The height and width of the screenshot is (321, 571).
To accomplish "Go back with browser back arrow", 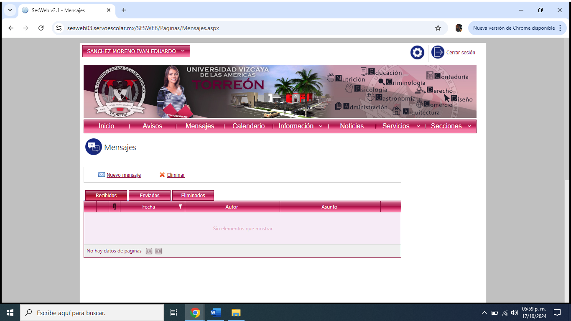I will click(11, 28).
